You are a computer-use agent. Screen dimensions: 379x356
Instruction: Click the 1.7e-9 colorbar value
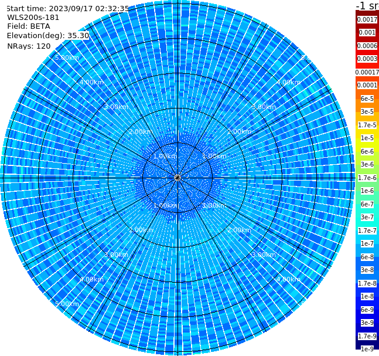click(x=367, y=336)
